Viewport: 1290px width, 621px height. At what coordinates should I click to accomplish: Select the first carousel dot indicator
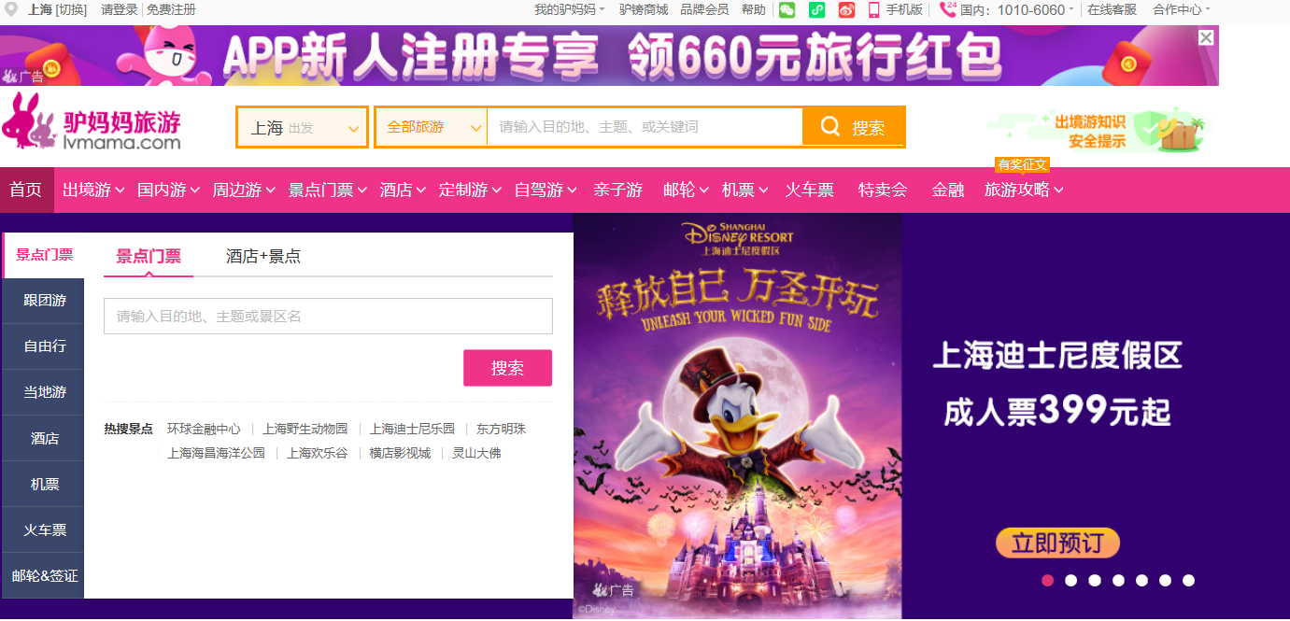[x=1048, y=581]
